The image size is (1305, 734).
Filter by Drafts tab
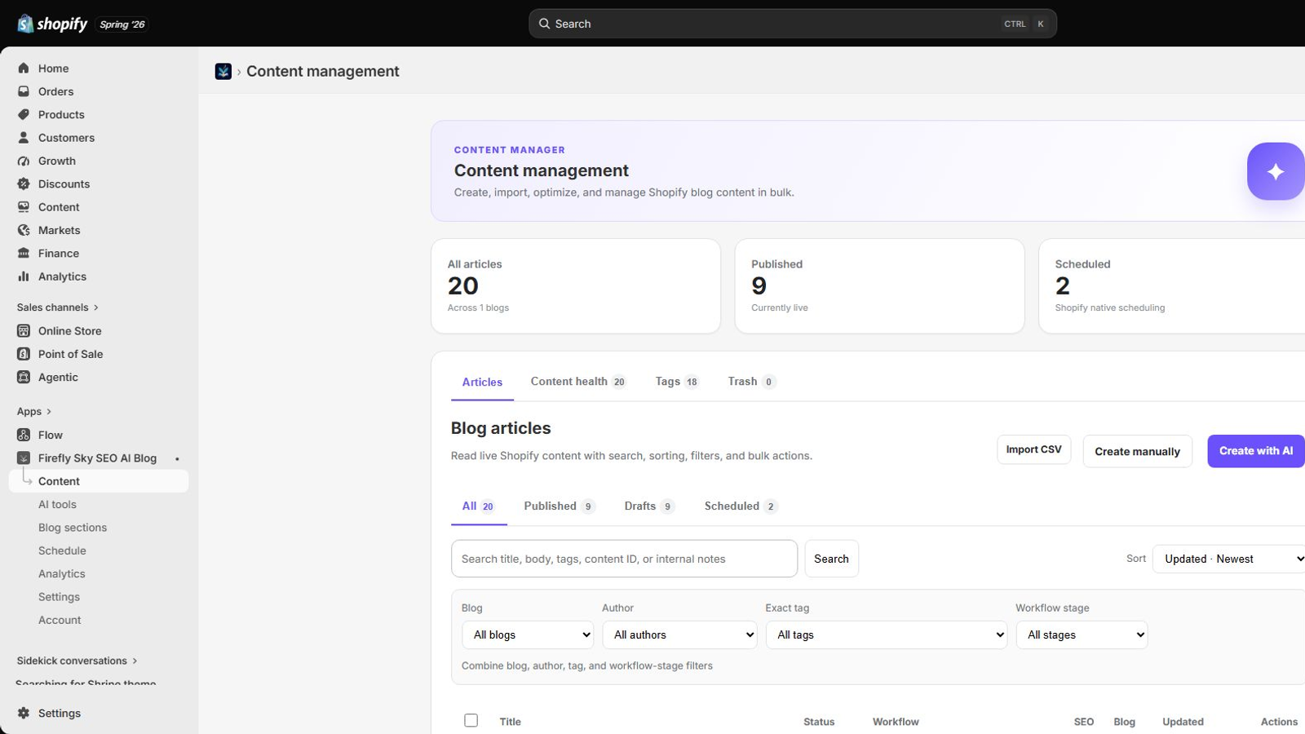(x=649, y=506)
